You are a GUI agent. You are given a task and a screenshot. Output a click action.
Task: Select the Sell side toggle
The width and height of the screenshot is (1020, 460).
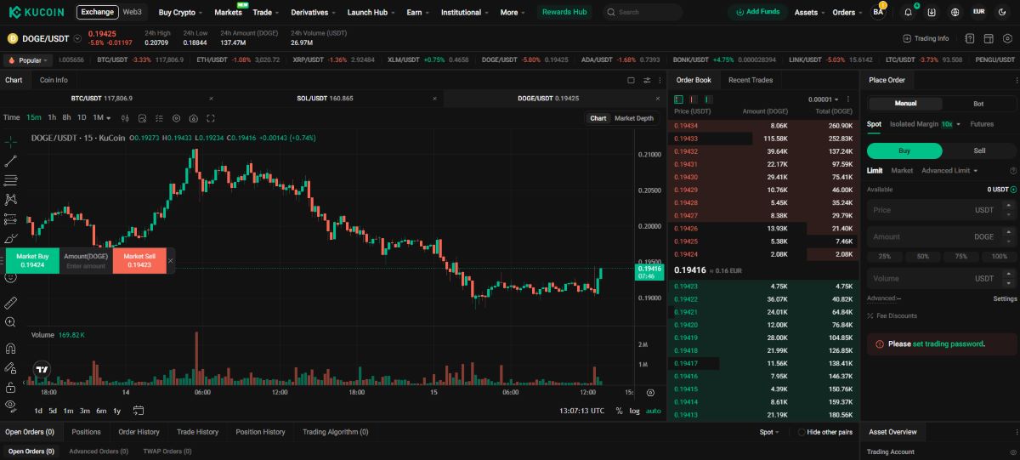point(979,150)
